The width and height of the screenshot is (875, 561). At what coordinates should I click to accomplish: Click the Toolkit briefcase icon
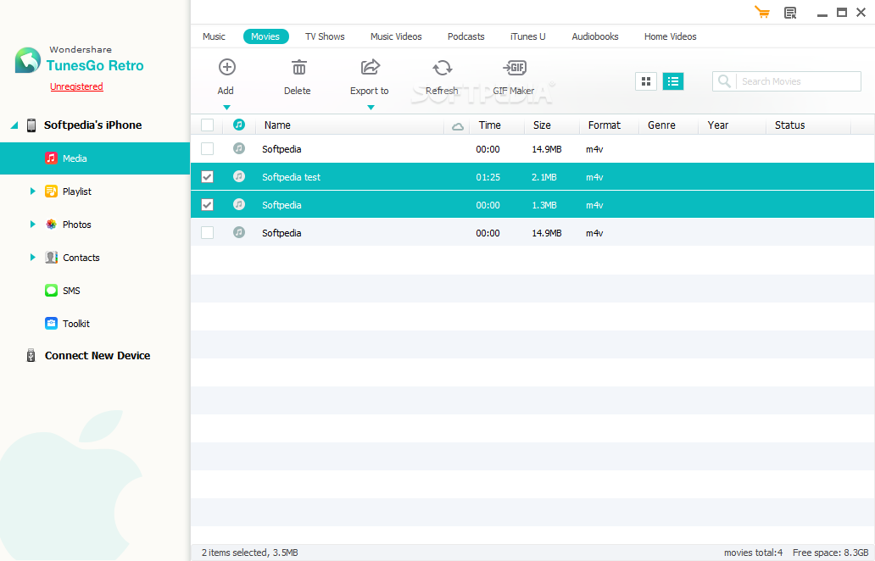[52, 324]
